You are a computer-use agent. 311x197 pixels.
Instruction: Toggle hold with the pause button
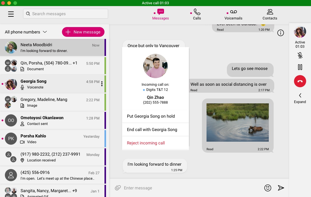[x=300, y=67]
